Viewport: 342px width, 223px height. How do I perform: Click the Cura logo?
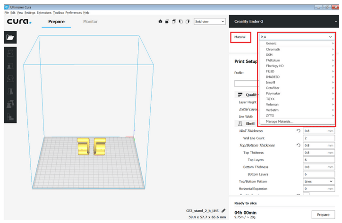pos(19,21)
